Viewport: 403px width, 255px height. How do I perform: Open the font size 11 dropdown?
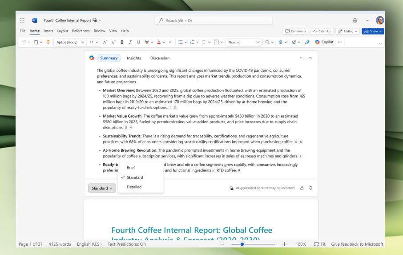coord(93,42)
